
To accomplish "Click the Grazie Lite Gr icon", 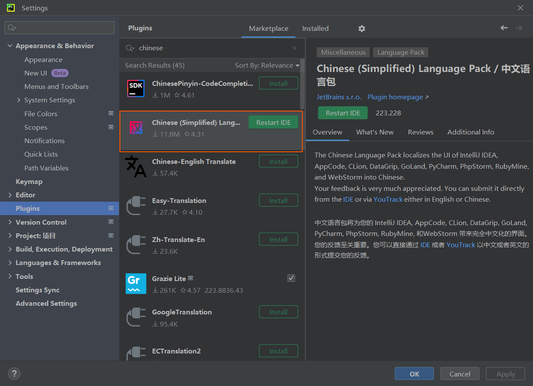I will coord(136,284).
